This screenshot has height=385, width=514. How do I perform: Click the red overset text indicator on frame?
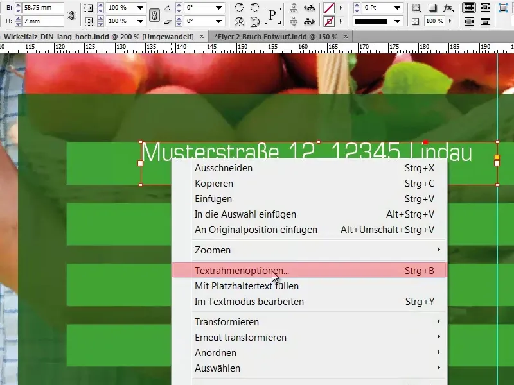click(x=425, y=142)
